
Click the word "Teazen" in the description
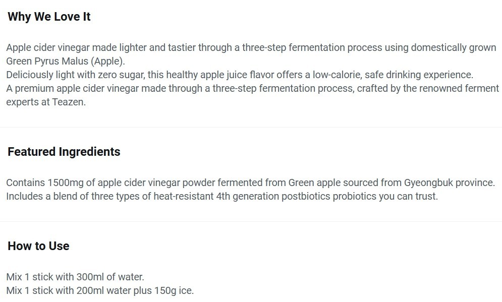coord(68,102)
